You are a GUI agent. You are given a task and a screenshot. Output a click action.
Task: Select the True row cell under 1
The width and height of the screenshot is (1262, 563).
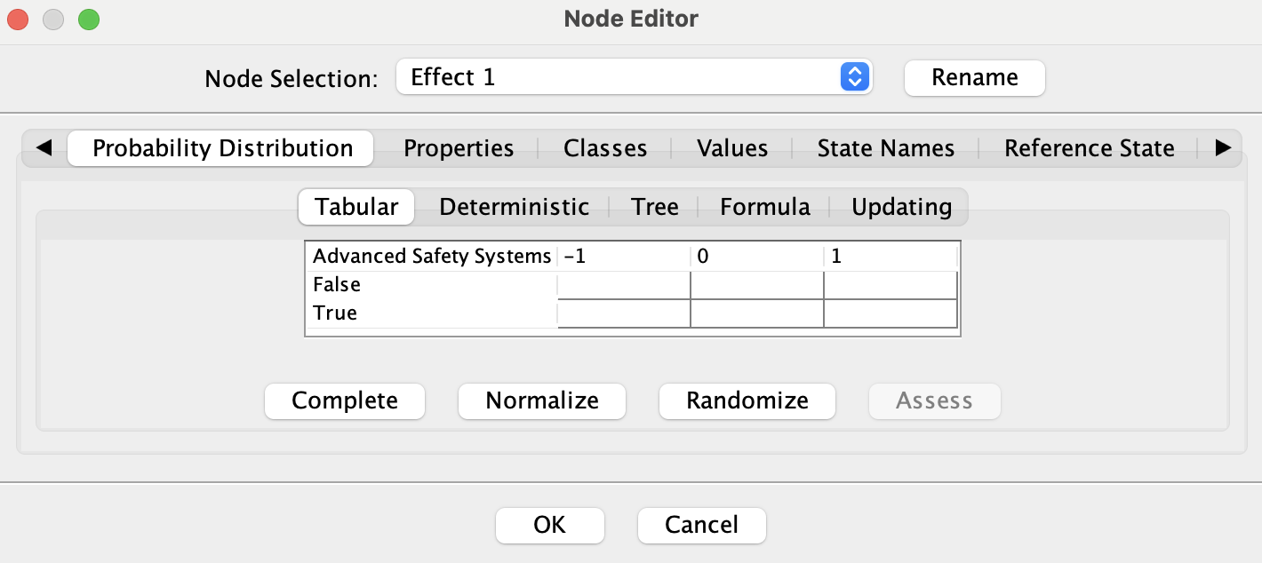click(x=891, y=313)
